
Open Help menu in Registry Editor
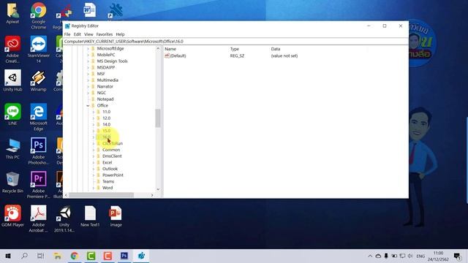click(120, 34)
